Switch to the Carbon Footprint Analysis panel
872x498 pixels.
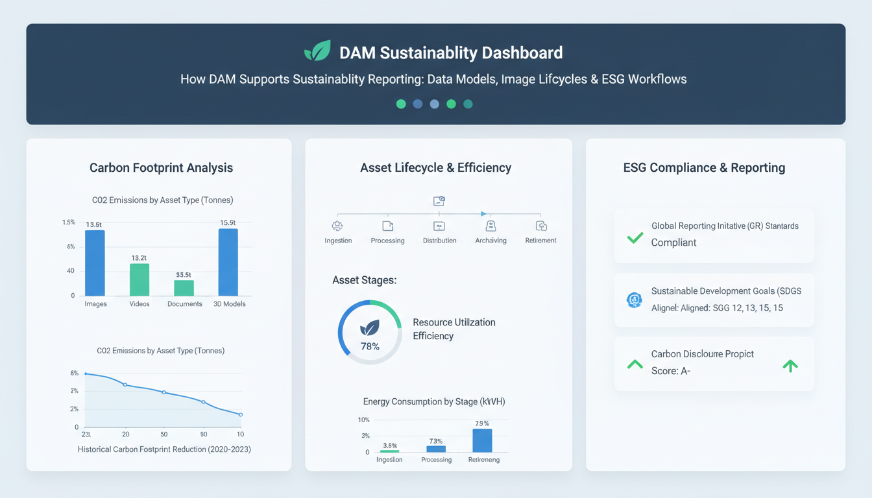[x=161, y=167]
